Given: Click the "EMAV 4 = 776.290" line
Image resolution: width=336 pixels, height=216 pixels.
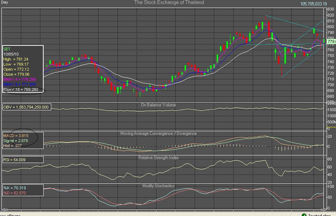Looking at the screenshot, I should (x=19, y=79).
